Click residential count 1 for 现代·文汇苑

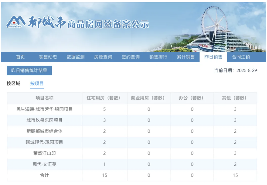coord(104,164)
